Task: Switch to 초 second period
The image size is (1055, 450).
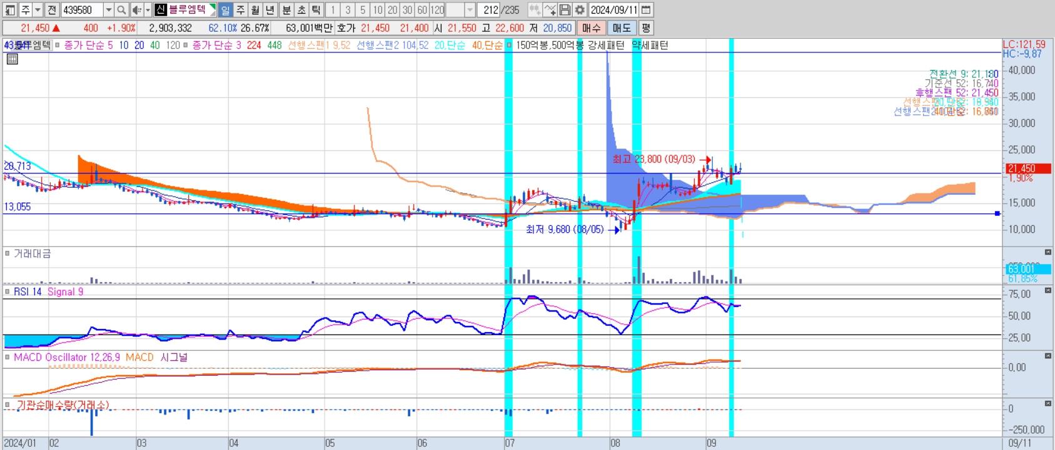Action: pyautogui.click(x=301, y=10)
